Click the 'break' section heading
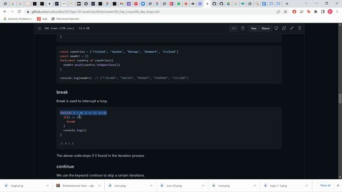 [62, 92]
